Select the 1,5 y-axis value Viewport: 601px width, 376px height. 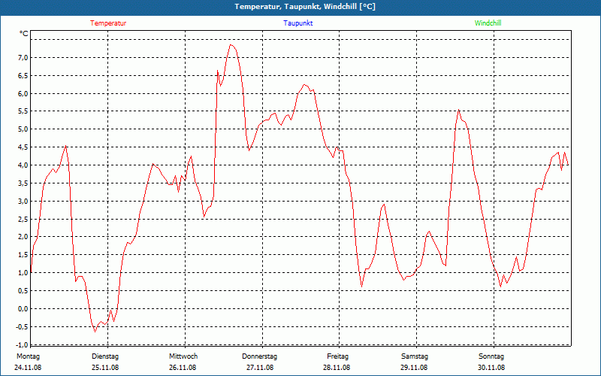(23, 255)
